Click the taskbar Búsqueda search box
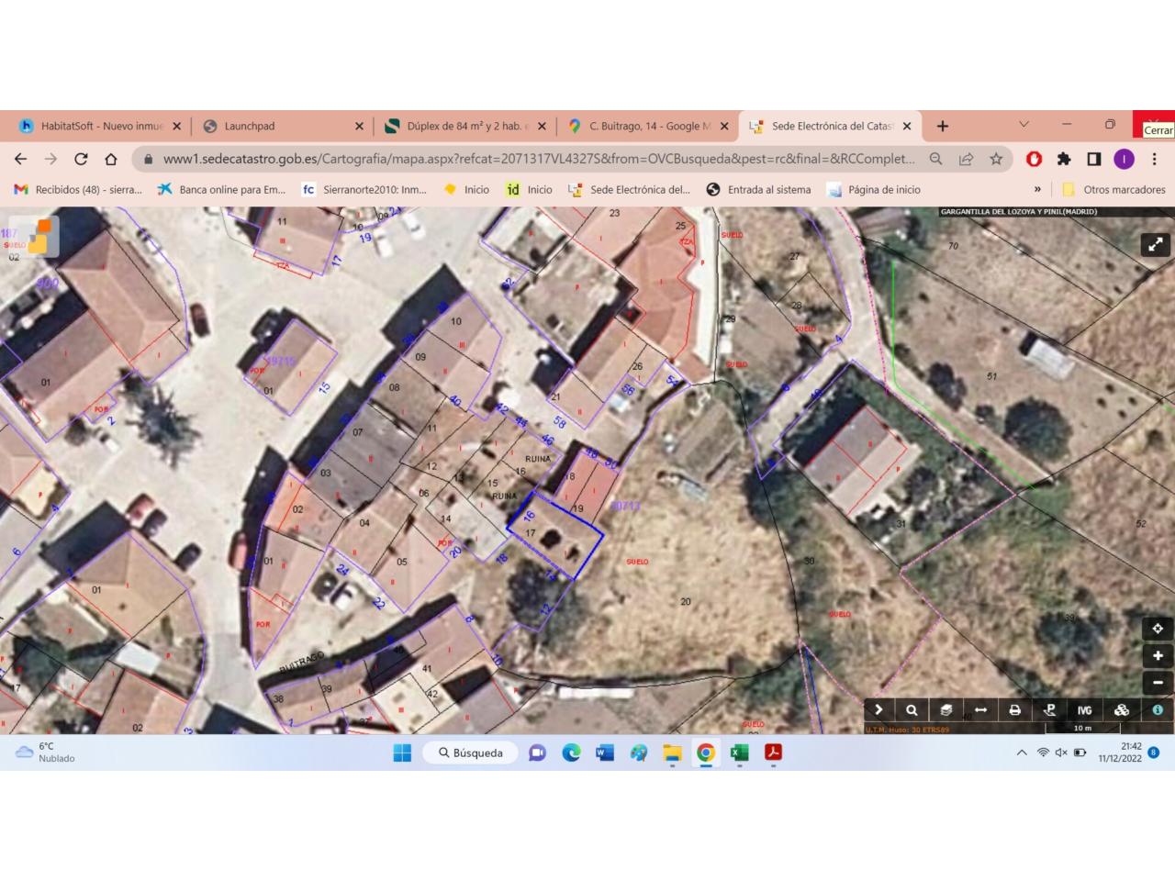 coord(470,753)
